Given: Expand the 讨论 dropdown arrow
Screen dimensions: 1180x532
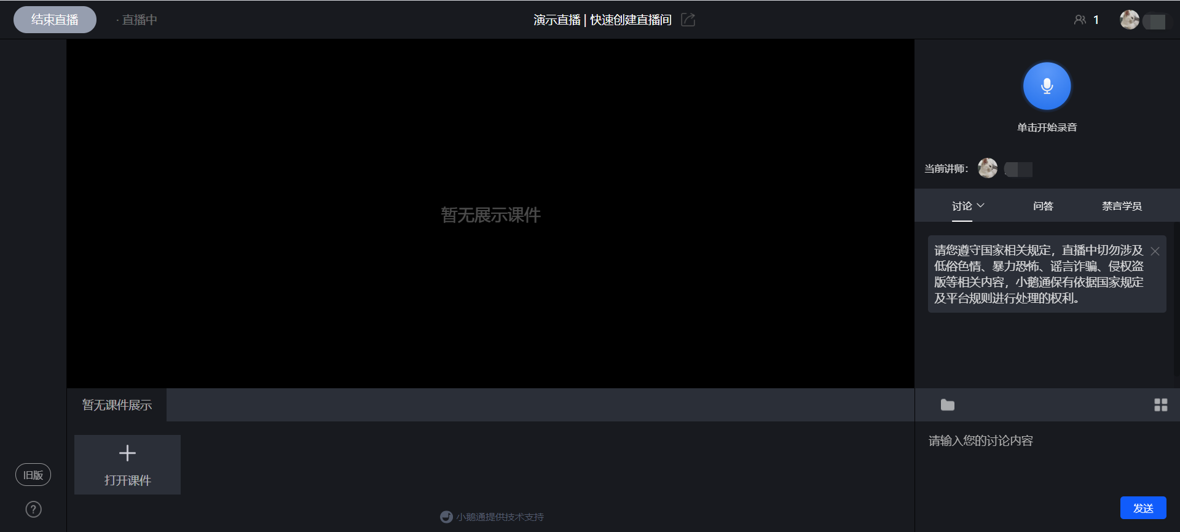Looking at the screenshot, I should tap(981, 205).
